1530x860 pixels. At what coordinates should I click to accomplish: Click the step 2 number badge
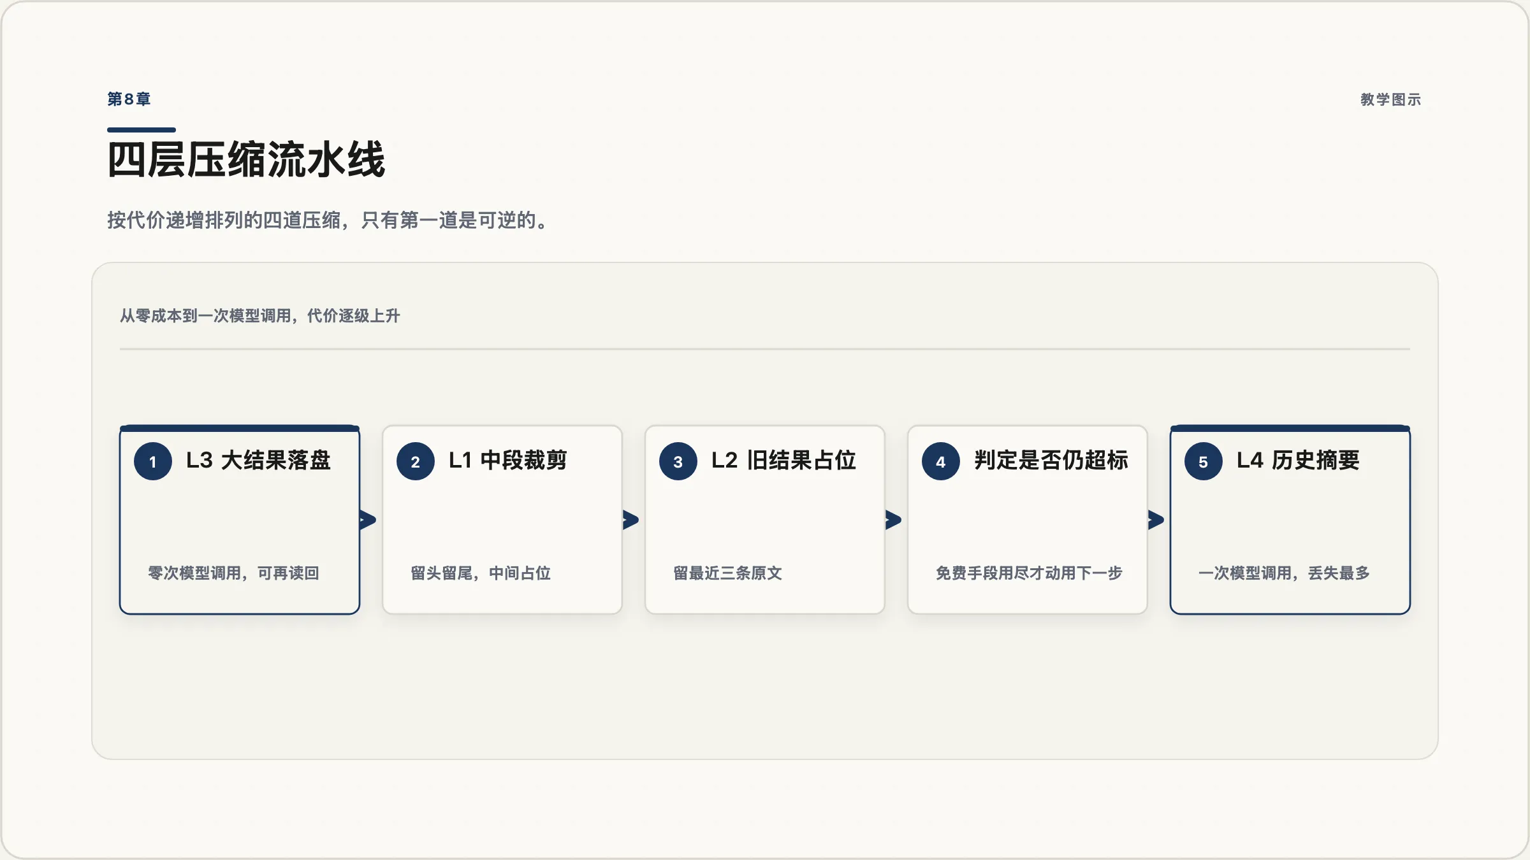click(x=416, y=461)
